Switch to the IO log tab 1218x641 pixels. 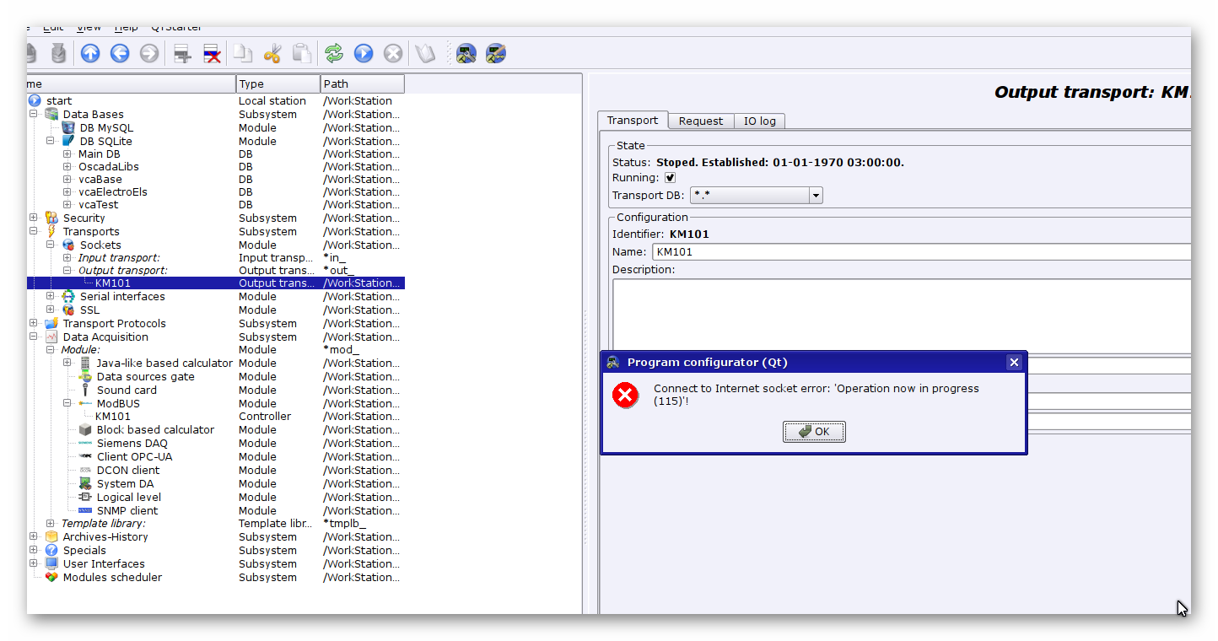point(759,121)
